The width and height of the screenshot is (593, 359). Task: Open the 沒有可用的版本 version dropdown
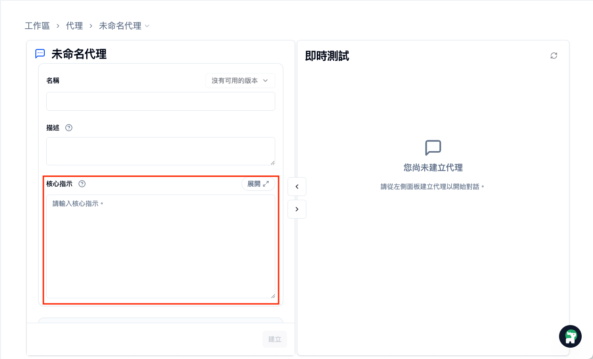(x=240, y=81)
